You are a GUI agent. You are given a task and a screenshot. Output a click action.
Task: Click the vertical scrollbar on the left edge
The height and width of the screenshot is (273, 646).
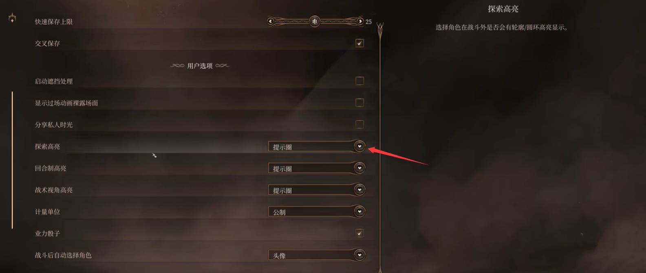(12, 160)
